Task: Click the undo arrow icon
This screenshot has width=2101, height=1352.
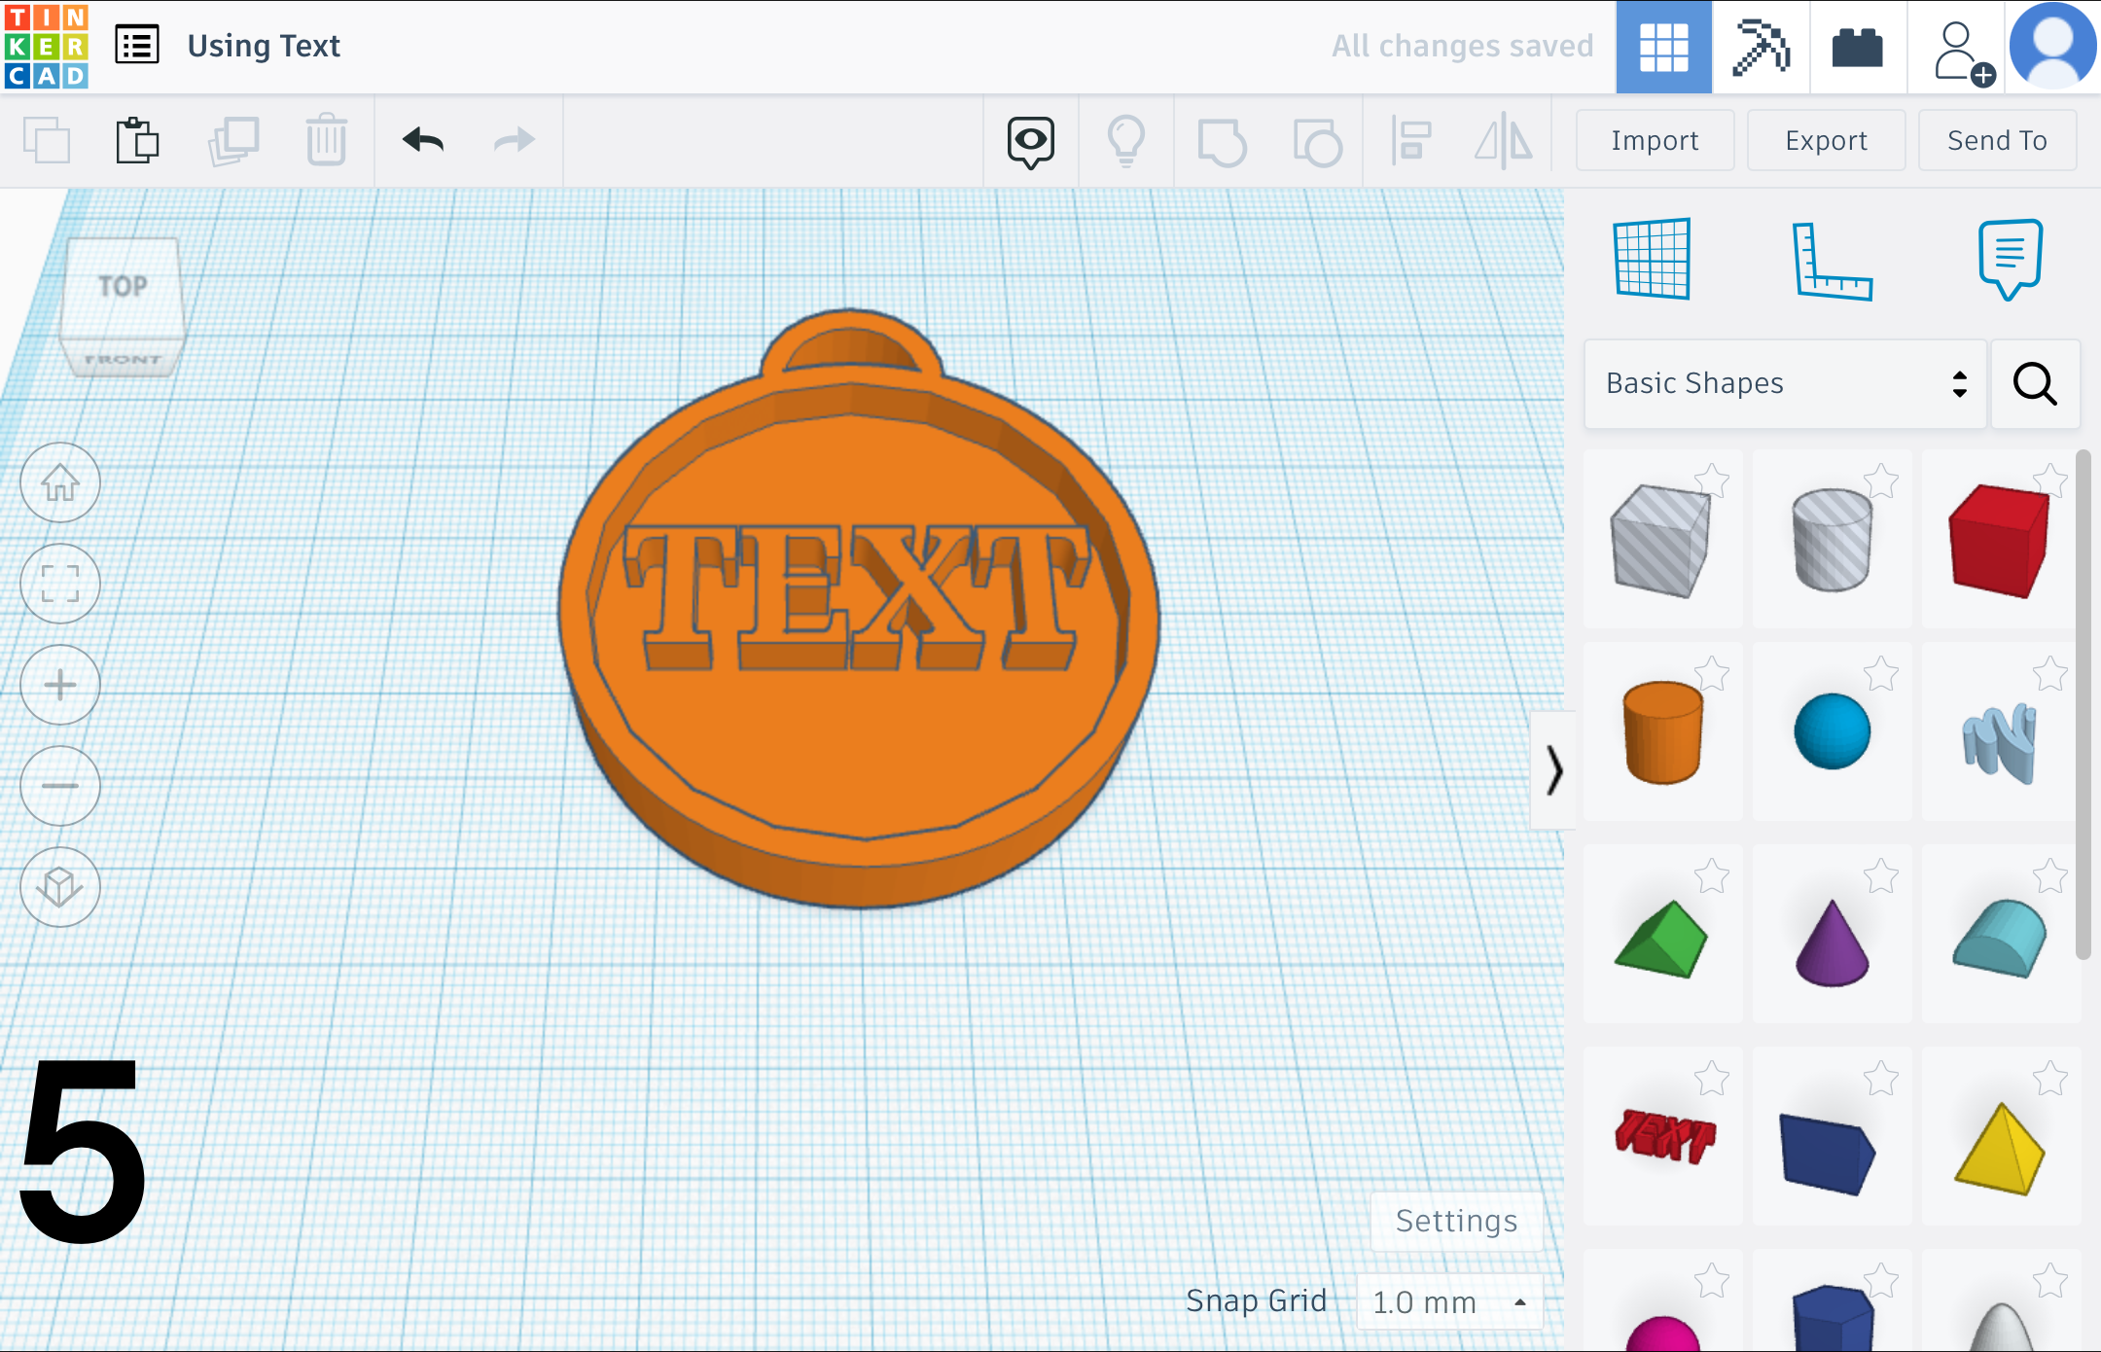Action: 423,141
